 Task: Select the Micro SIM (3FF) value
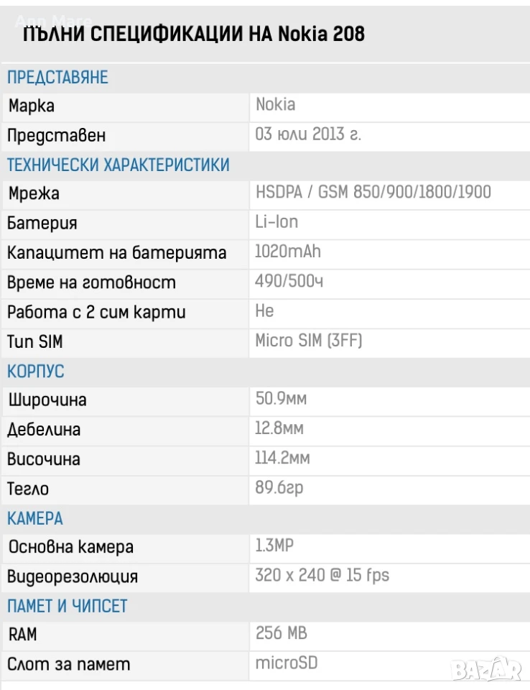(309, 341)
